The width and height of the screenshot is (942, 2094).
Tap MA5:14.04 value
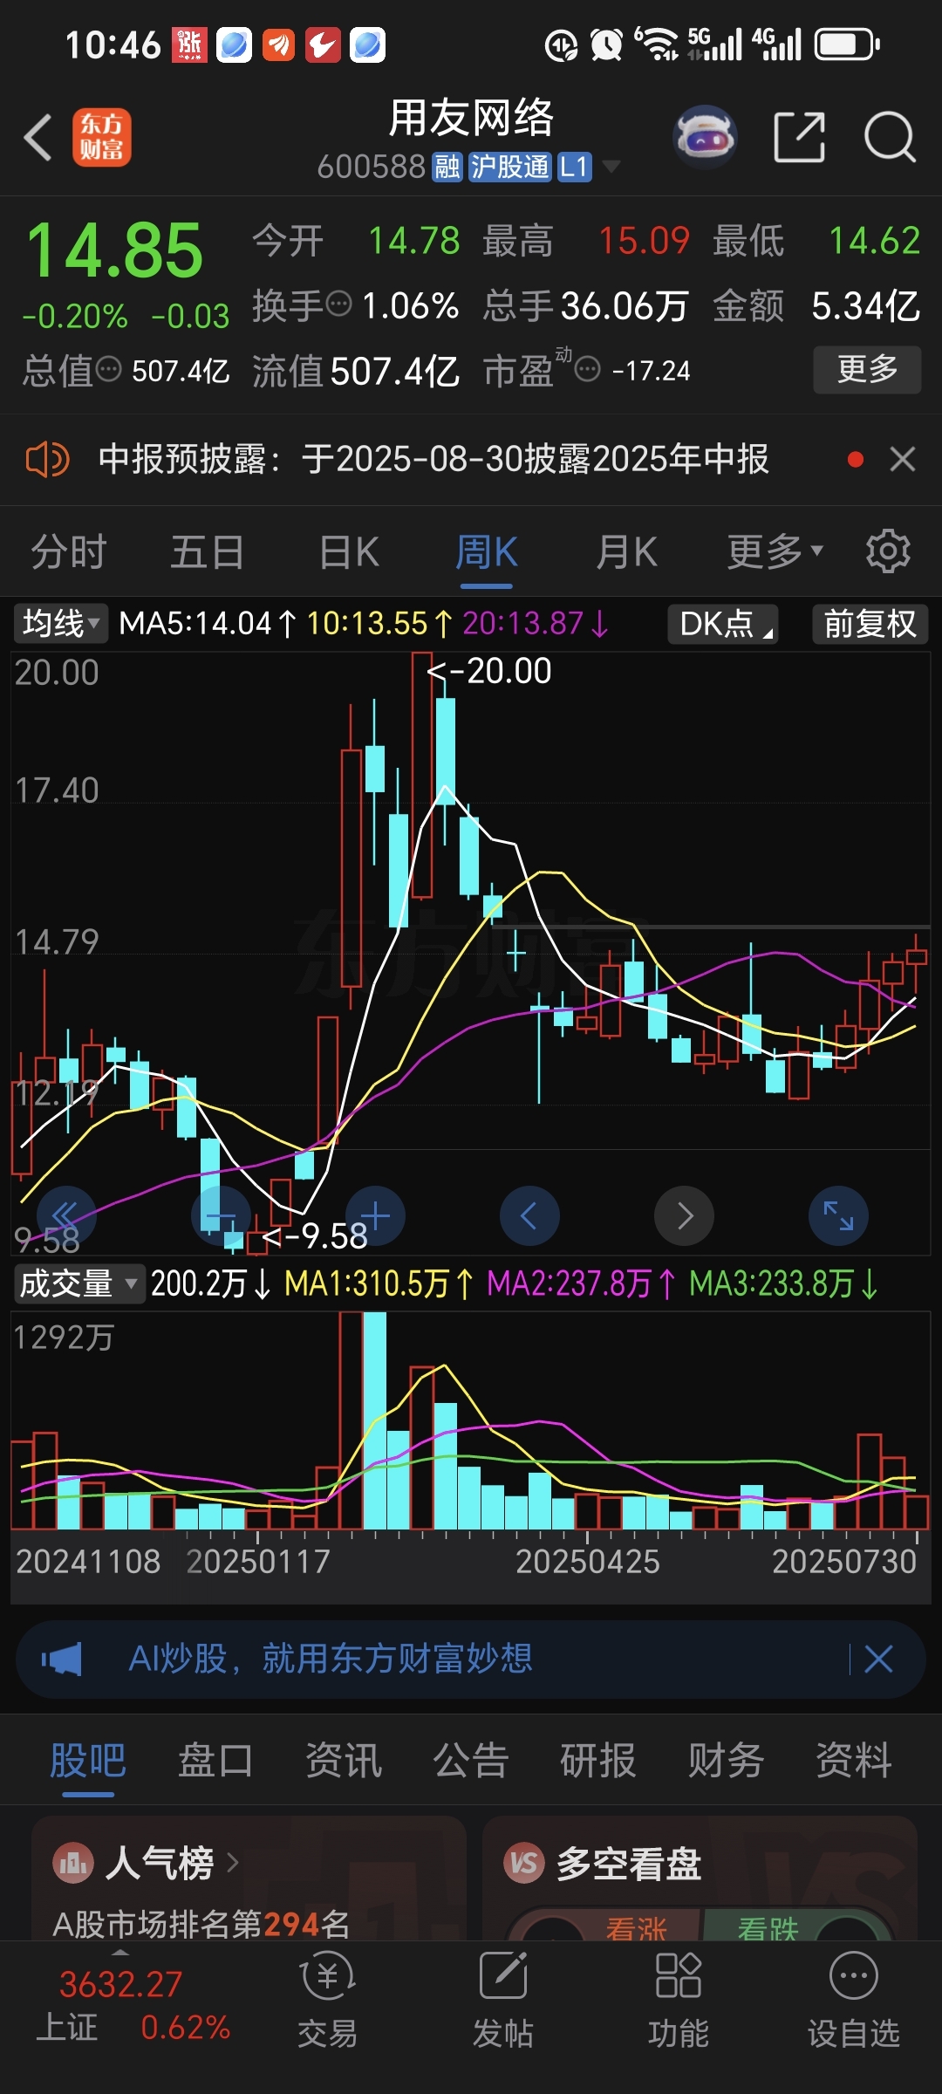(x=208, y=624)
